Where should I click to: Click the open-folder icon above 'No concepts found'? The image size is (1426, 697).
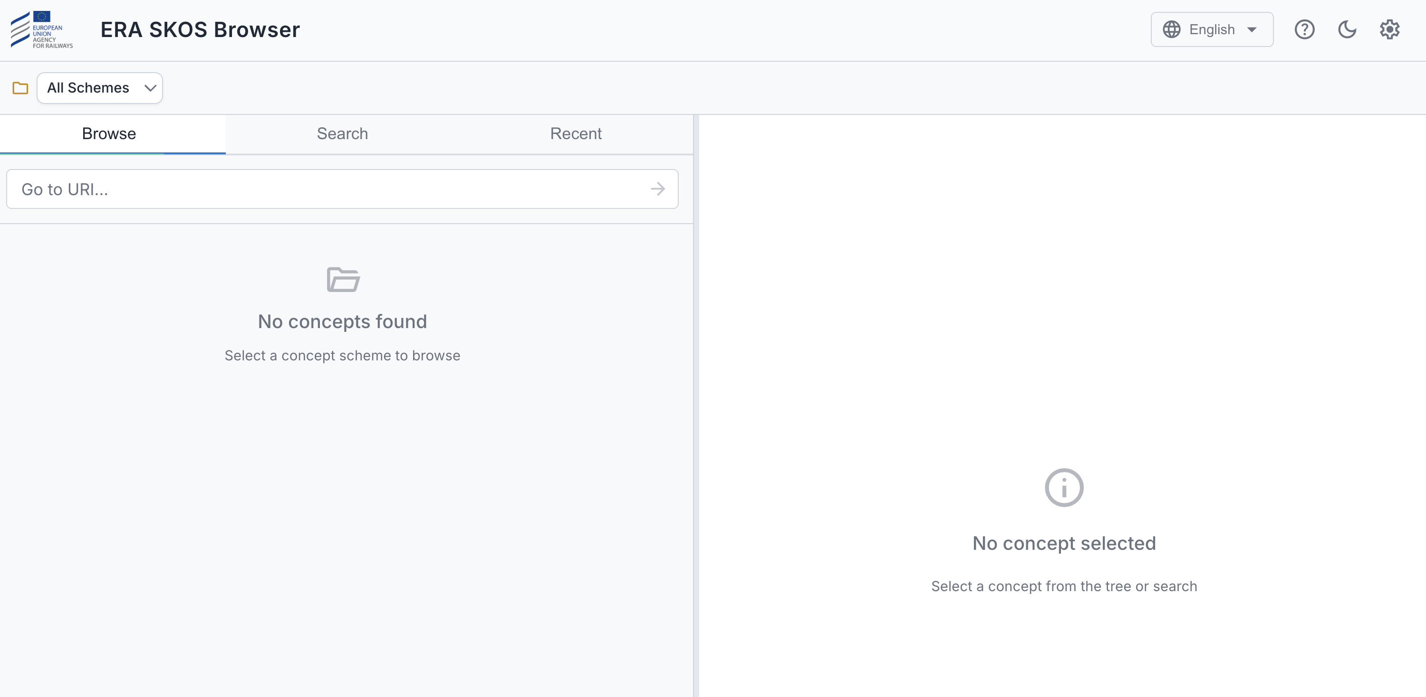(x=342, y=280)
